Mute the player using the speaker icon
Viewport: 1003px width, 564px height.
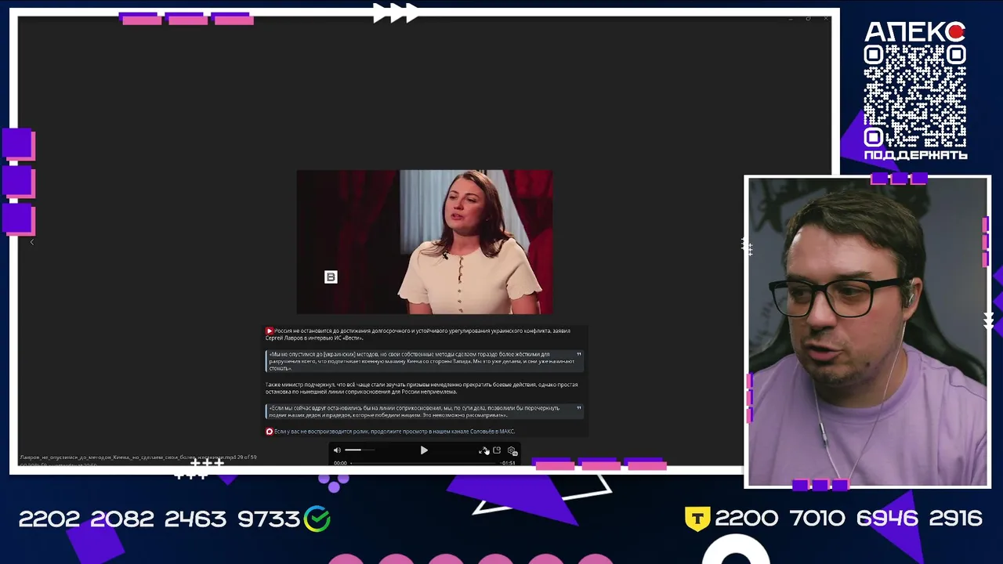tap(337, 450)
